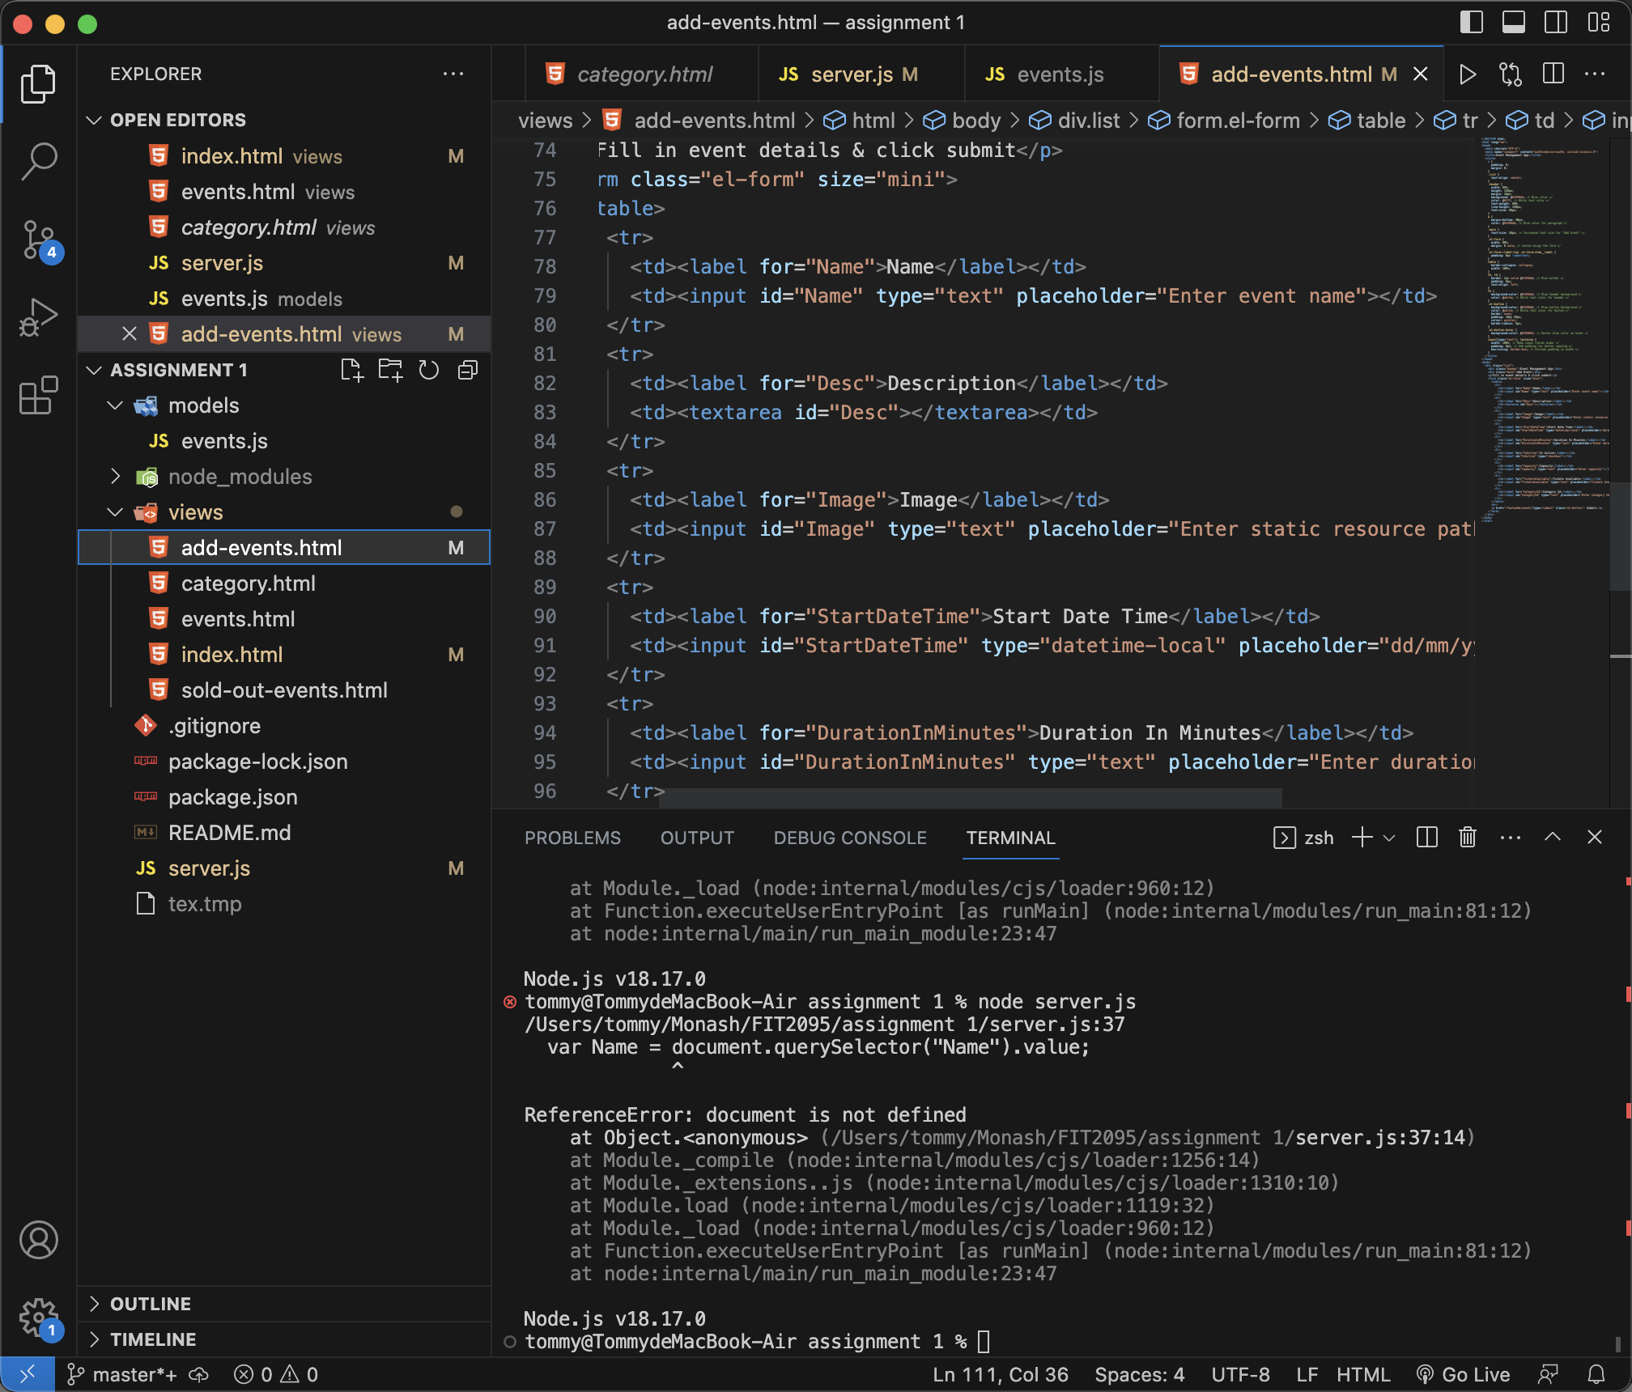Screen dimensions: 1632x1392
Task: Collapse all folders in Explorer
Action: coord(468,371)
